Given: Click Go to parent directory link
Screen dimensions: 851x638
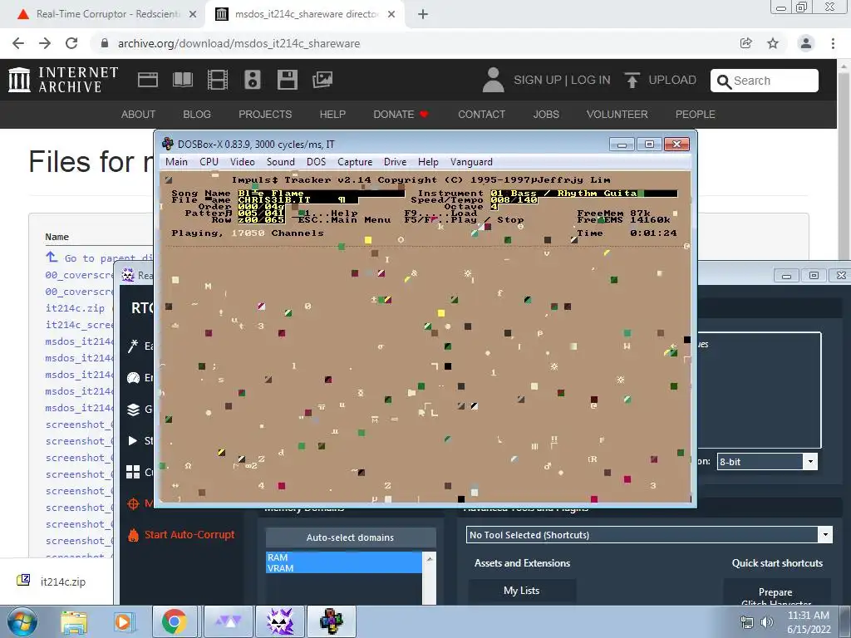Looking at the screenshot, I should click(100, 258).
